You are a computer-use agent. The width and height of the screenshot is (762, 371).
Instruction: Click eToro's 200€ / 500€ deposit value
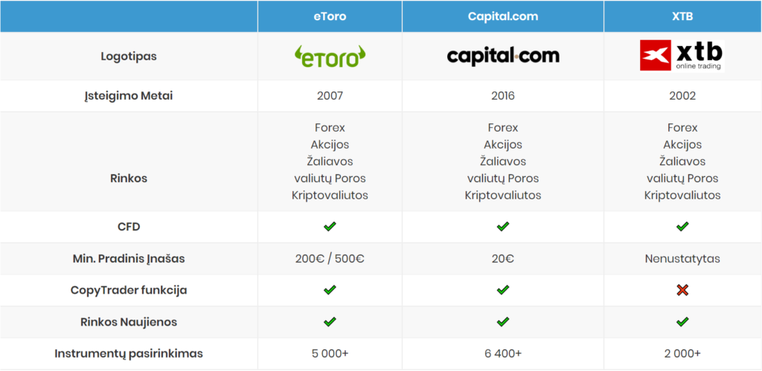pyautogui.click(x=330, y=259)
